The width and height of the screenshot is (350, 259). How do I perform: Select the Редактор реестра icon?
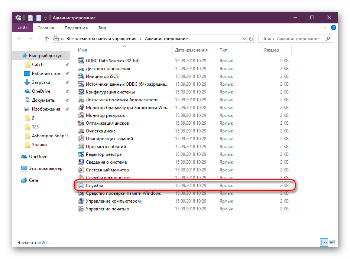point(81,154)
